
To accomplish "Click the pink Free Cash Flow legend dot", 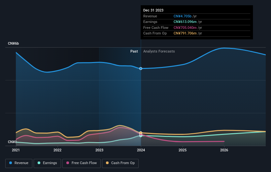I will pyautogui.click(x=68, y=163).
